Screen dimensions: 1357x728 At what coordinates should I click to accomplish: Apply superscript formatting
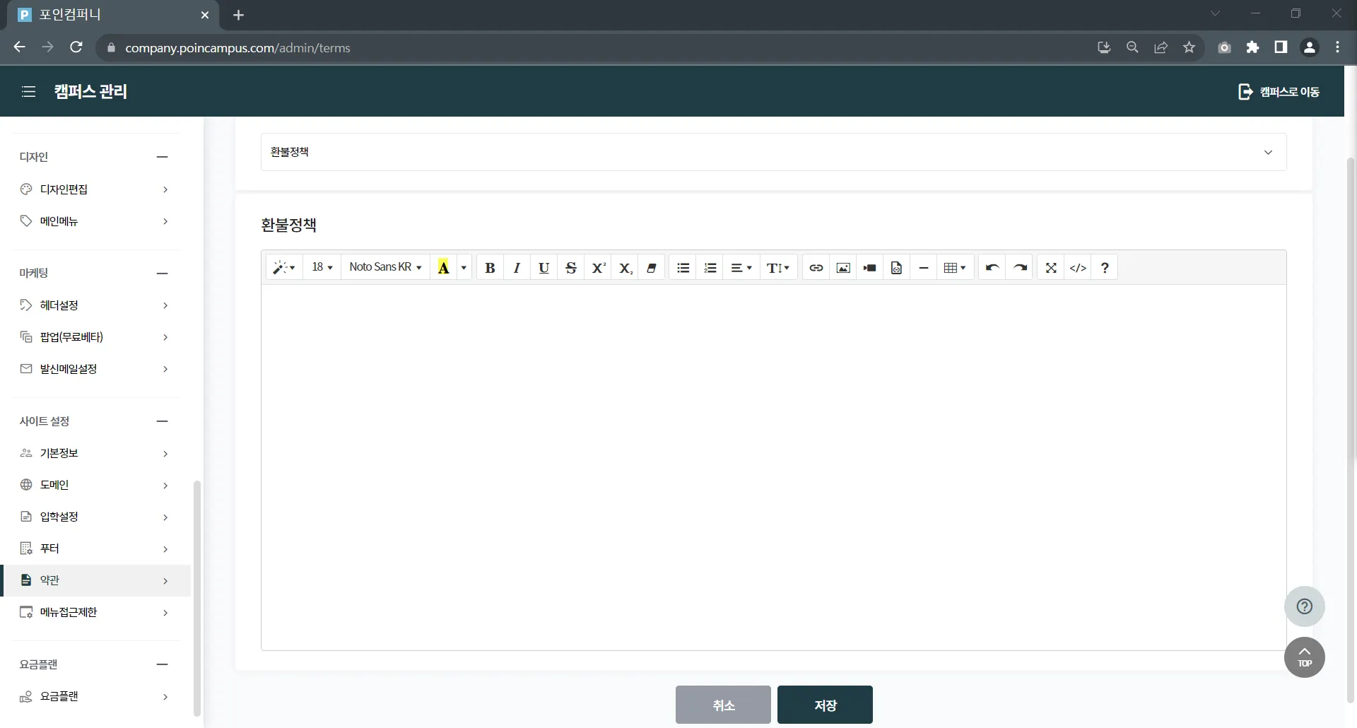tap(598, 268)
